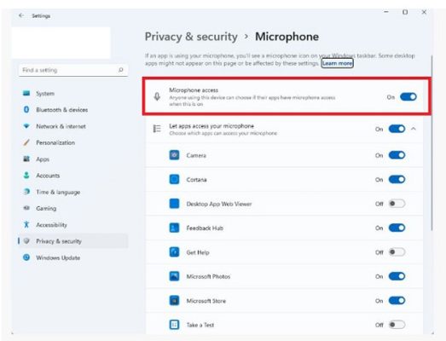
Task: Click the back arrow in Settings
Action: point(21,15)
